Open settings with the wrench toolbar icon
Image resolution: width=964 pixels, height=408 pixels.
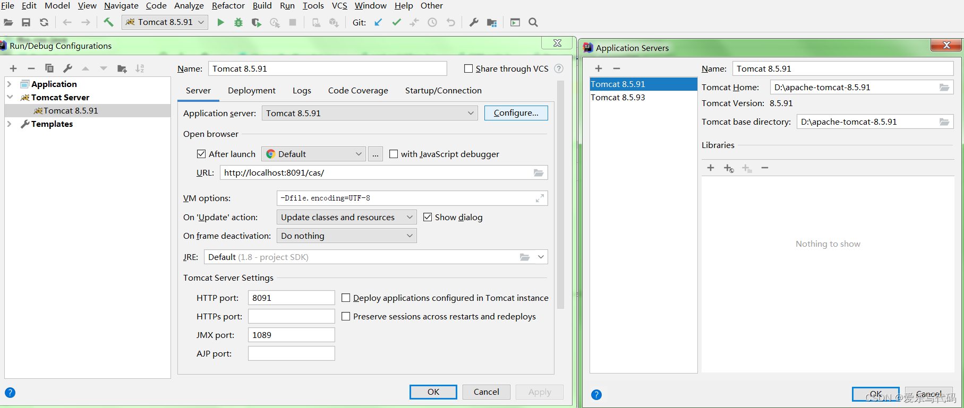[x=474, y=22]
